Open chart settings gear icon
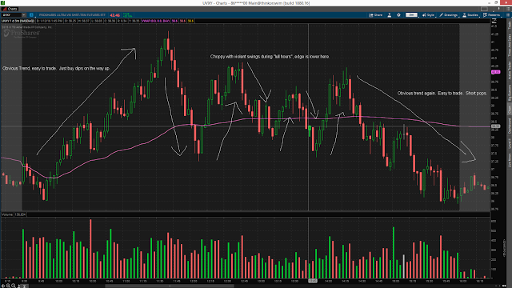Screen dimensions: 512x288 click(x=398, y=15)
